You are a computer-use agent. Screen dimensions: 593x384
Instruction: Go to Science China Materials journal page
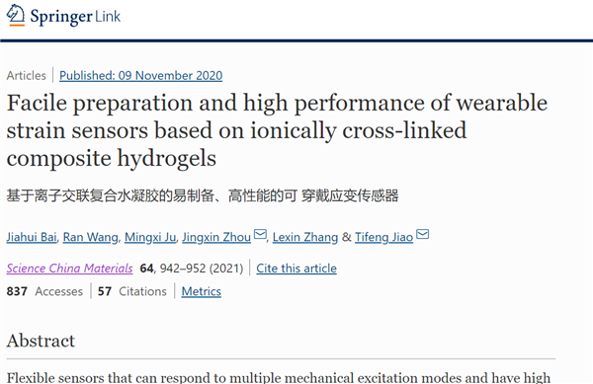tap(69, 269)
